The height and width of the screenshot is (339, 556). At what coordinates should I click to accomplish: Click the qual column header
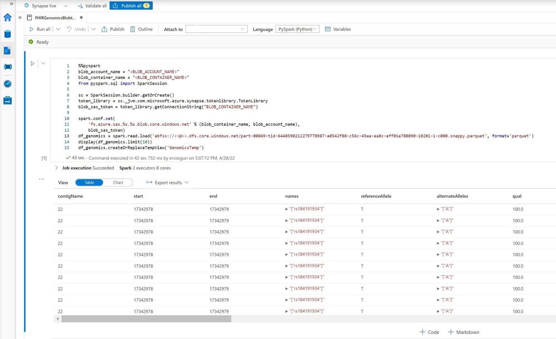(517, 196)
